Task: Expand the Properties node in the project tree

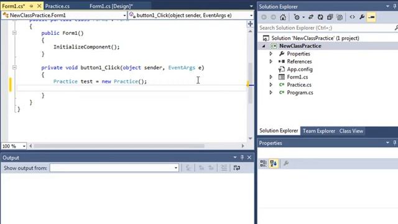Action: pos(271,54)
